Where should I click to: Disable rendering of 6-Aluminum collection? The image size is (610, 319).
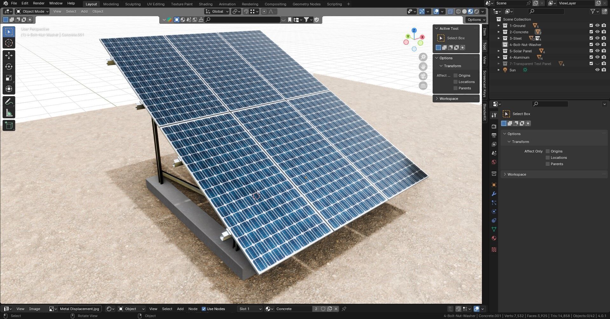[x=604, y=57]
